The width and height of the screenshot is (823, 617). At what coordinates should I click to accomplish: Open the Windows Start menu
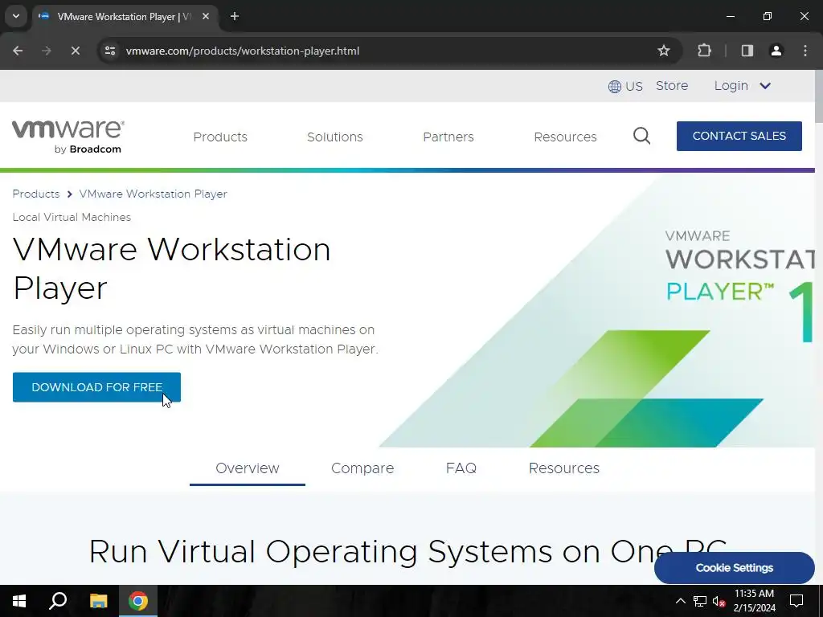pyautogui.click(x=19, y=601)
